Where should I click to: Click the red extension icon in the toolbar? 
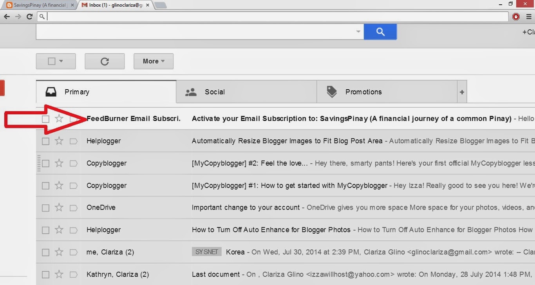[516, 16]
